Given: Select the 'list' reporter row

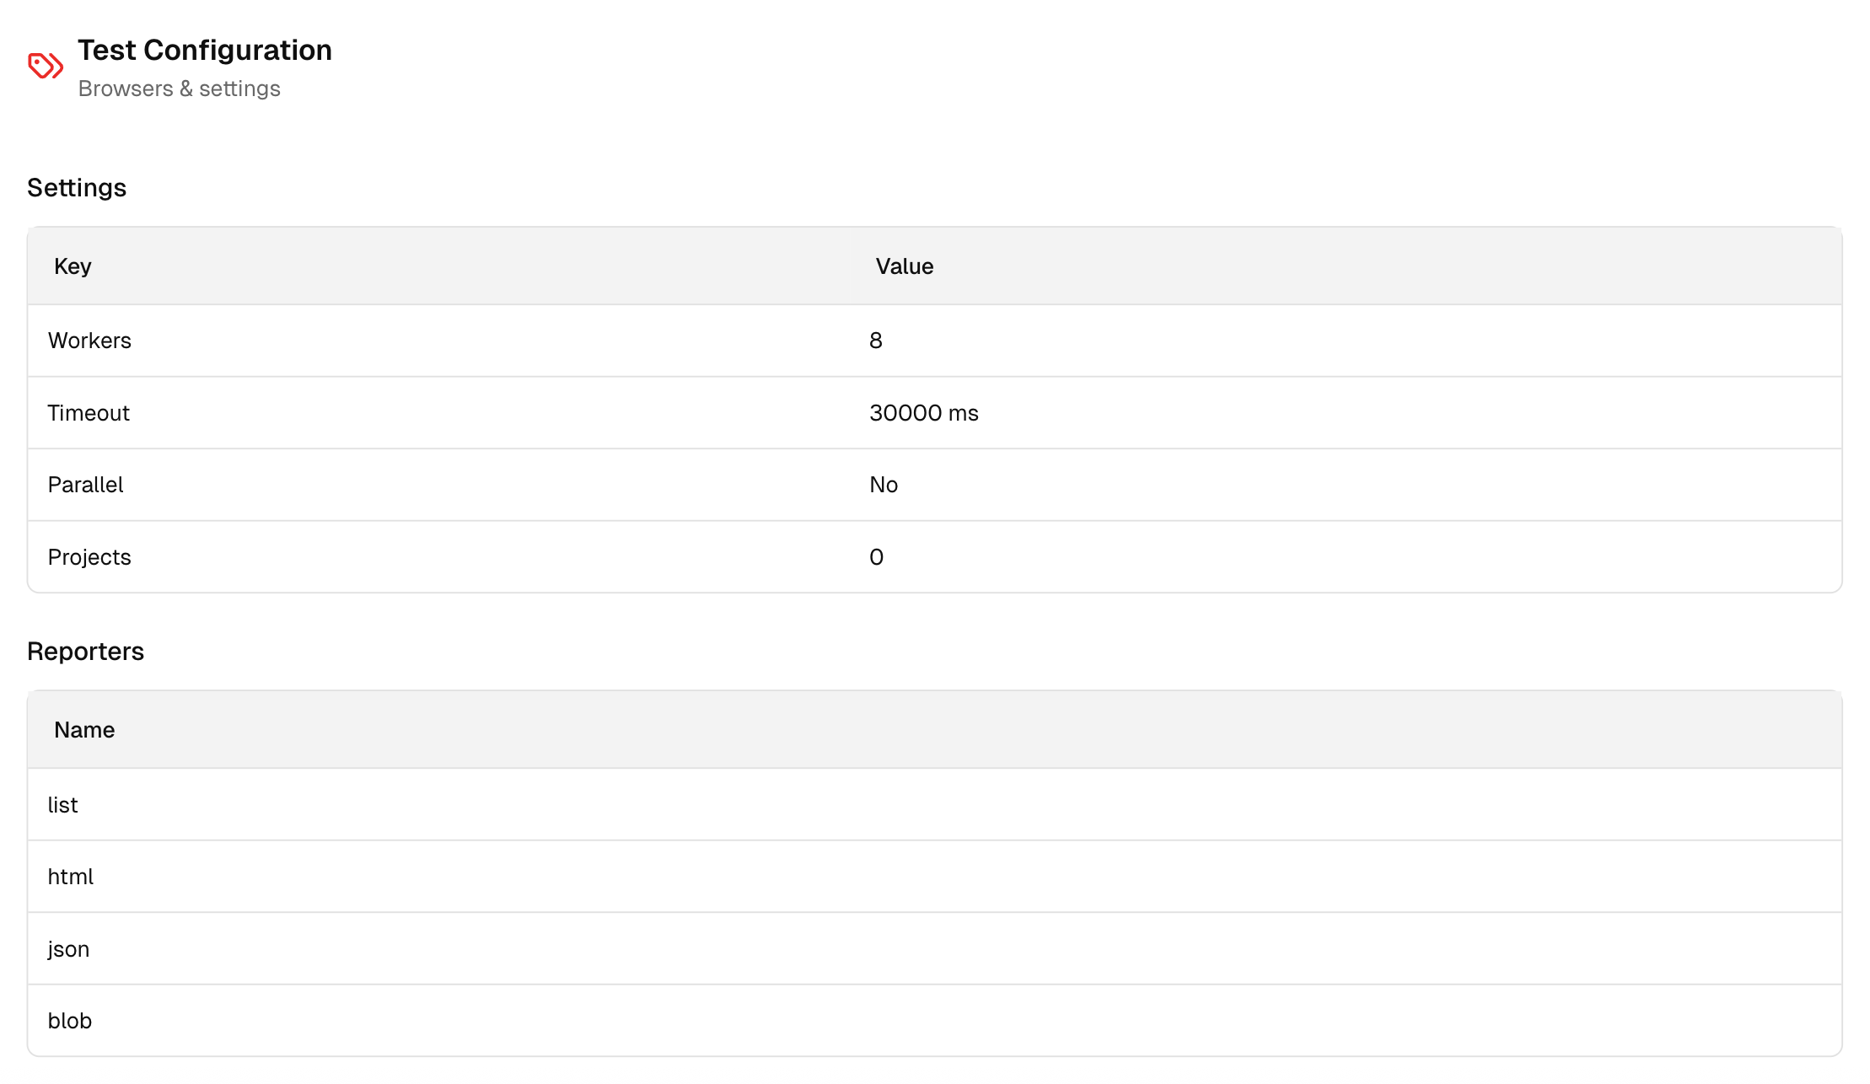Looking at the screenshot, I should (x=935, y=804).
